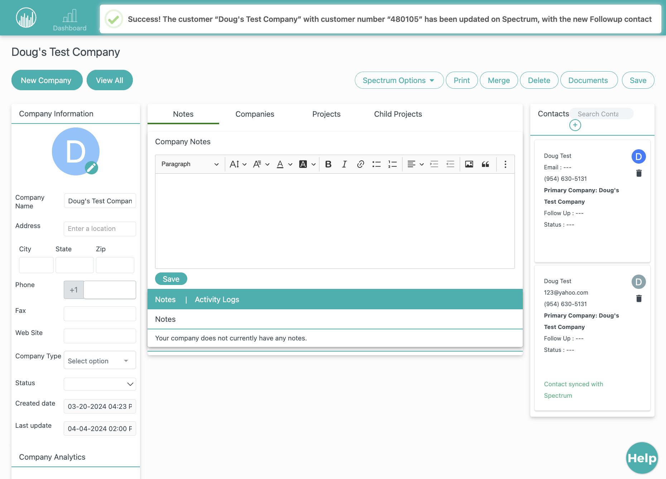Click the New Company button
This screenshot has height=479, width=666.
click(47, 80)
